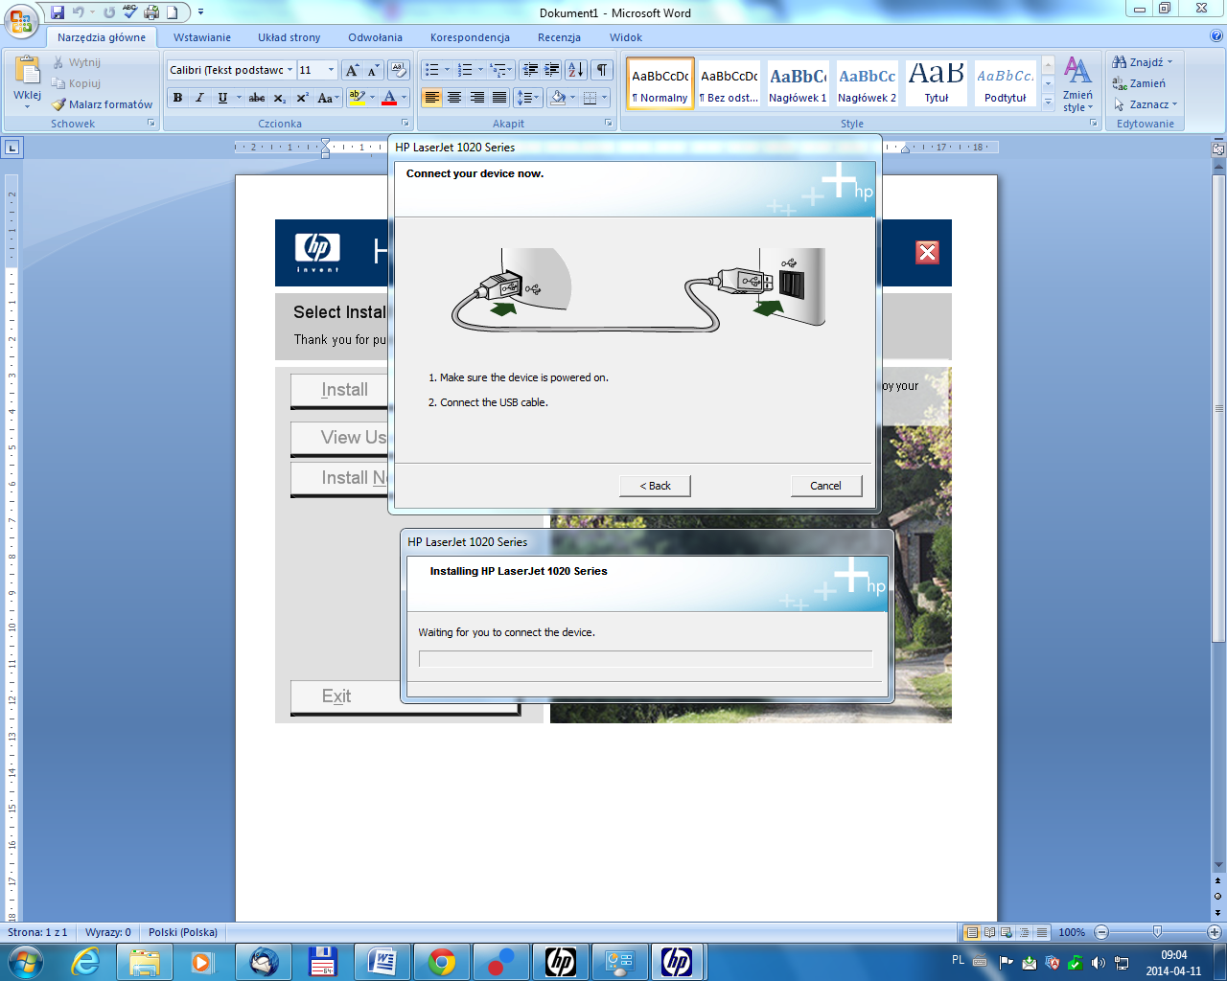The image size is (1227, 981).
Task: Switch to Recenzja tab
Action: pyautogui.click(x=559, y=37)
